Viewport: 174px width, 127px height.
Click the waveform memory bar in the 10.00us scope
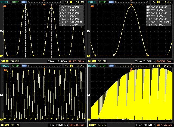tap(44, 2)
